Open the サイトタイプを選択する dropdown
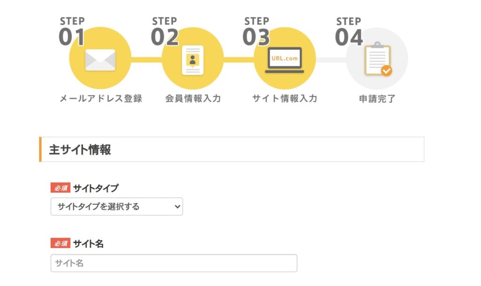Image resolution: width=481 pixels, height=286 pixels. [116, 207]
